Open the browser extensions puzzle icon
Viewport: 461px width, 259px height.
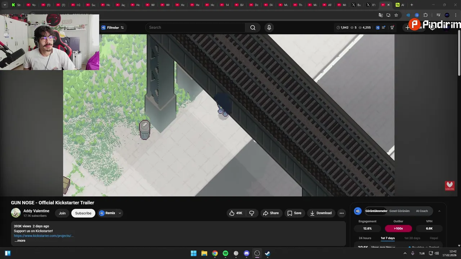coord(425,15)
